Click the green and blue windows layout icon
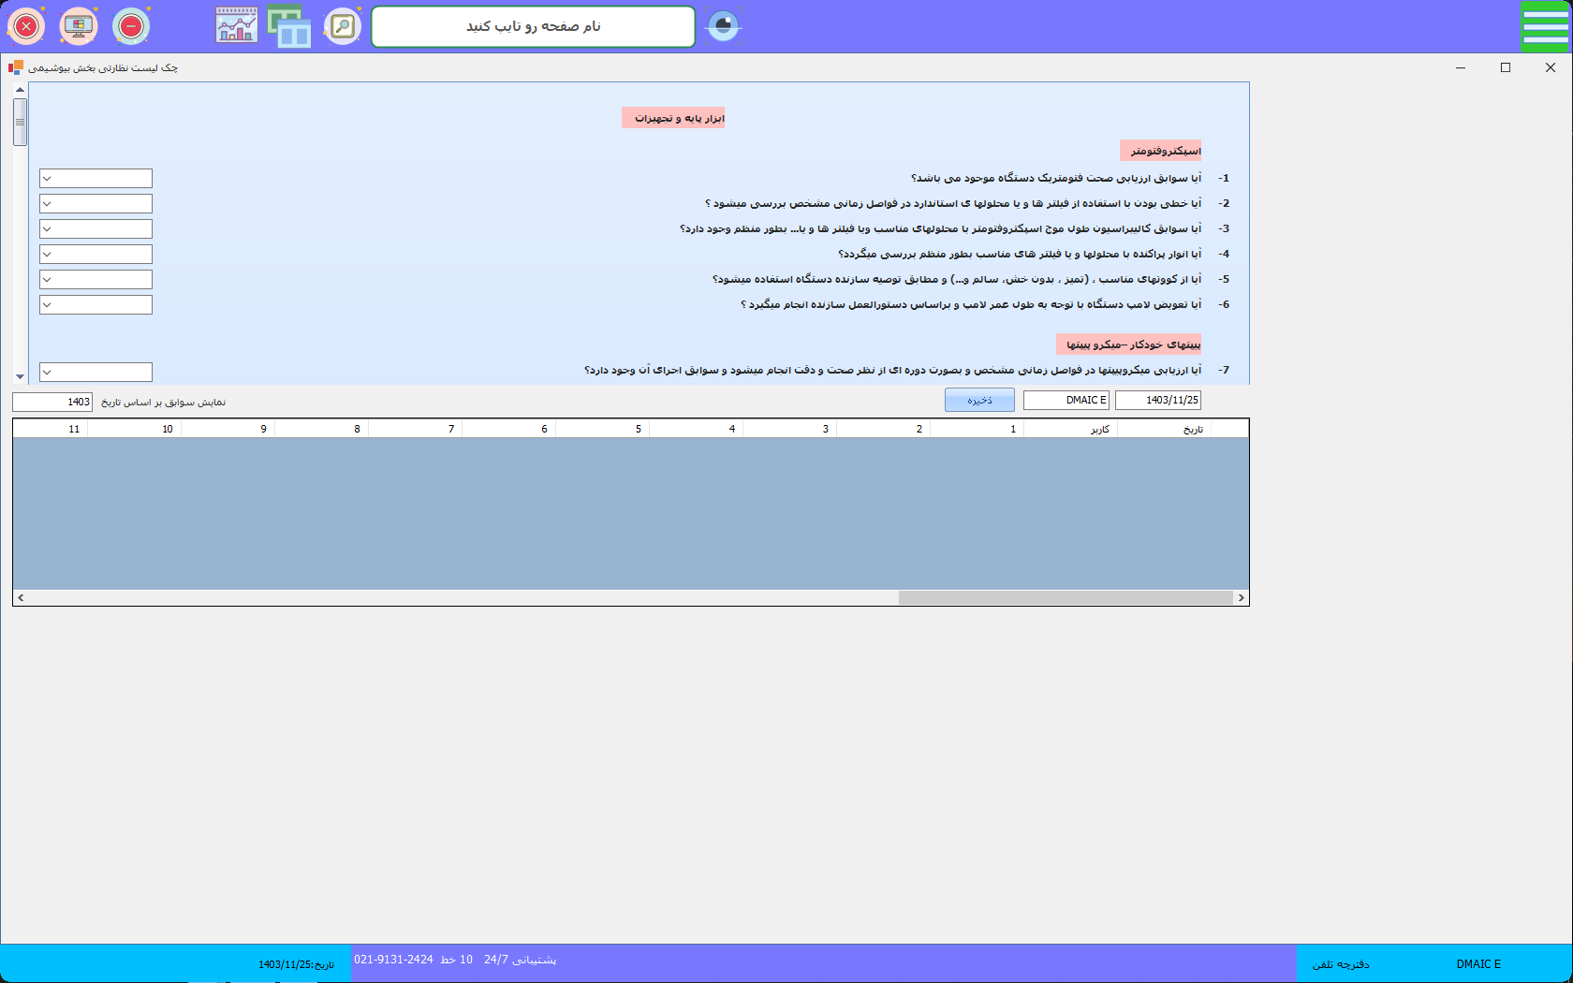This screenshot has height=983, width=1573. [x=289, y=26]
